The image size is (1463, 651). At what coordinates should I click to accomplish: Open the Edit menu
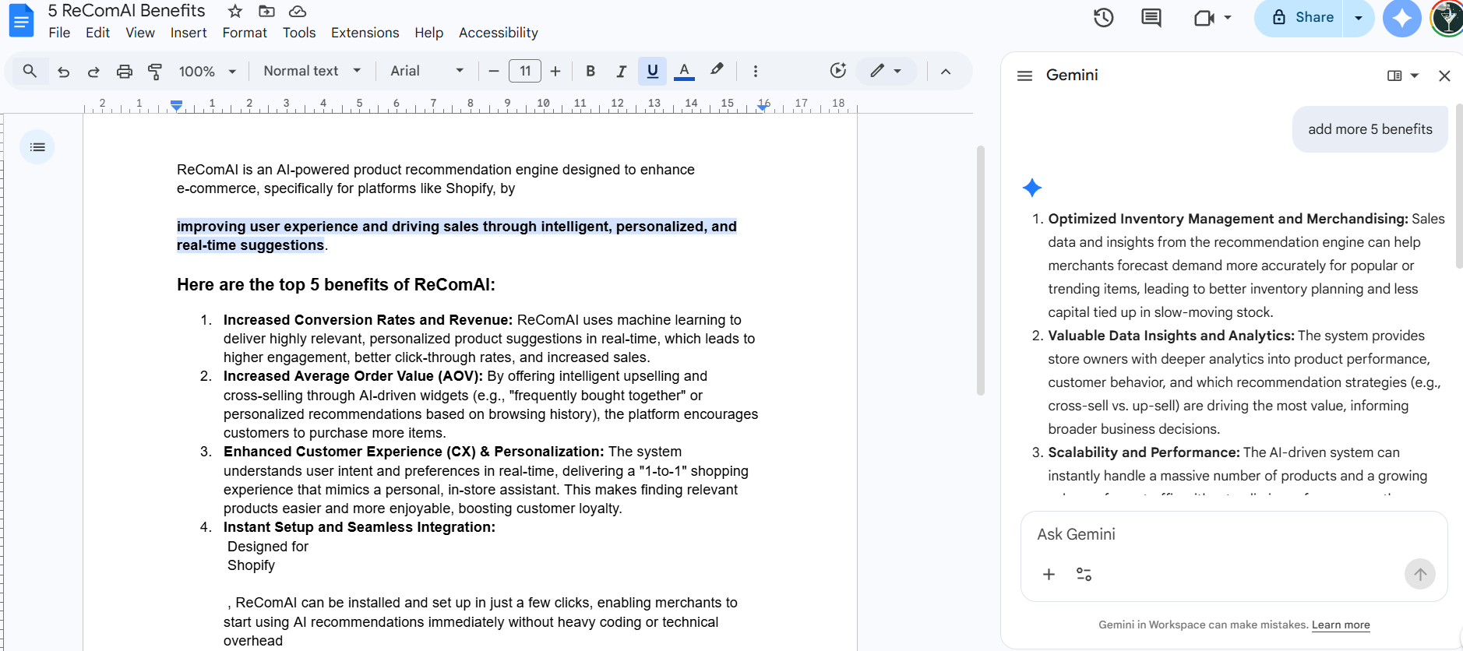point(97,33)
